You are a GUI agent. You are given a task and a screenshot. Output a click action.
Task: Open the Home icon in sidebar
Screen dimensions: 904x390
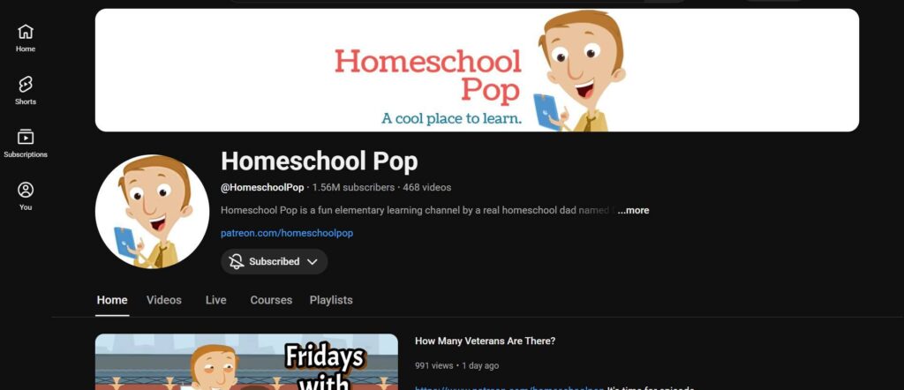tap(26, 31)
